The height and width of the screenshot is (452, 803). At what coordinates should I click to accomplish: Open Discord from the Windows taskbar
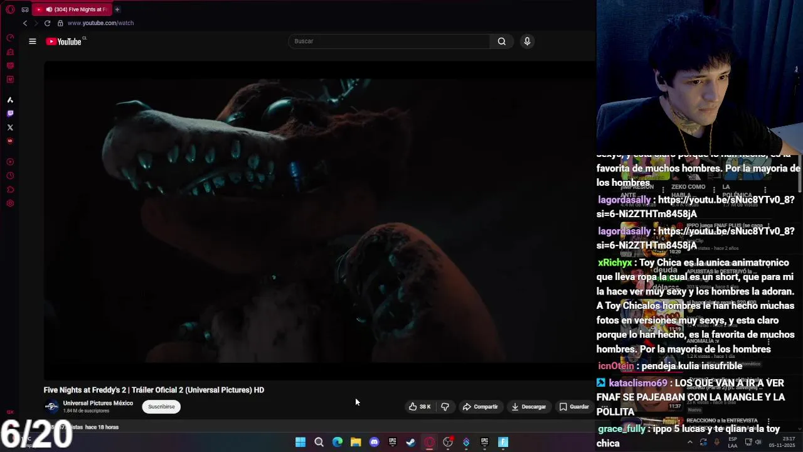coord(375,442)
